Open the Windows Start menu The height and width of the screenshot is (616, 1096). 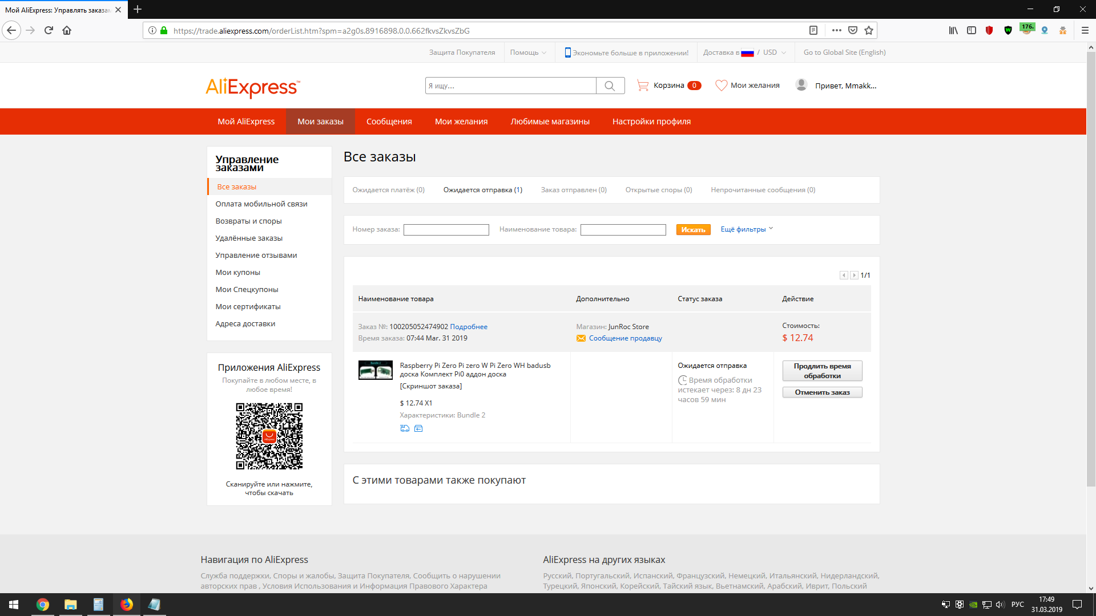[x=14, y=605]
